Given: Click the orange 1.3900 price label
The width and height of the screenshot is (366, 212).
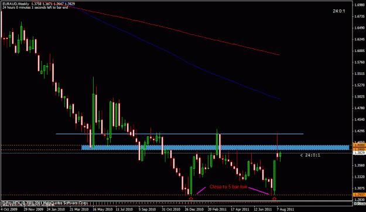Looking at the screenshot, I should 359,149.
